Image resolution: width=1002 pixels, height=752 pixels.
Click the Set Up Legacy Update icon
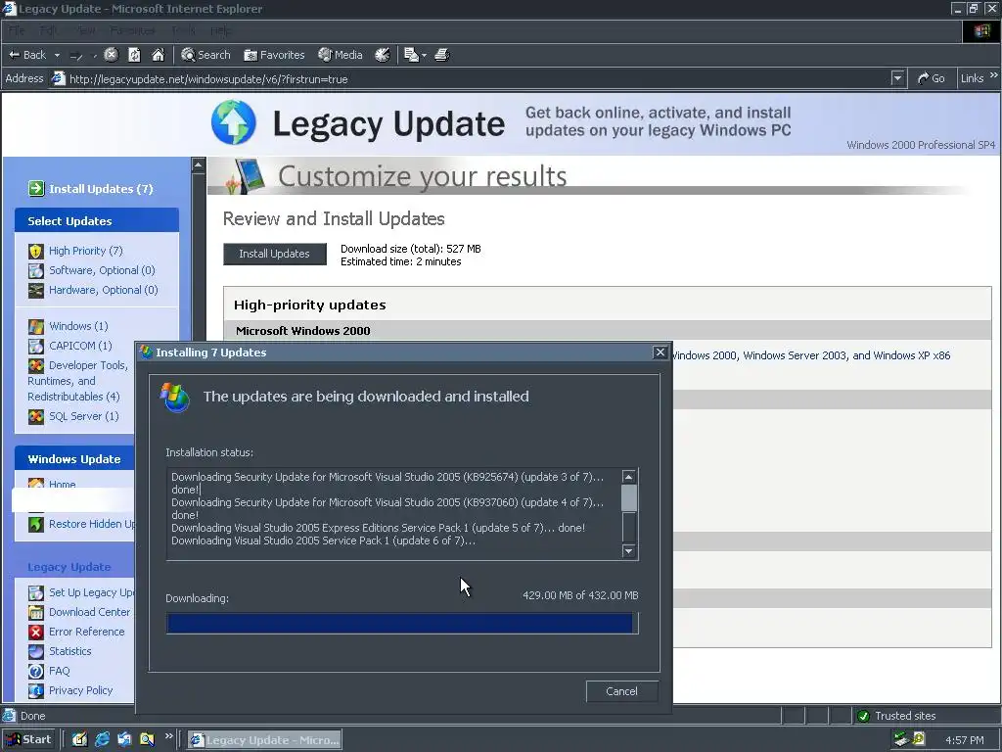point(36,592)
